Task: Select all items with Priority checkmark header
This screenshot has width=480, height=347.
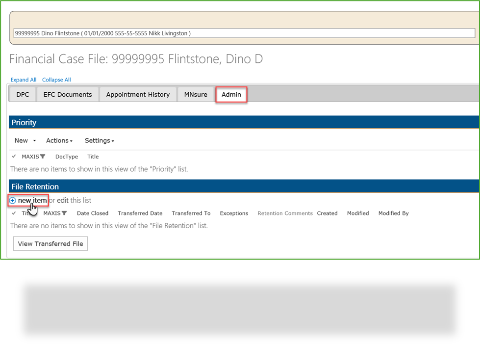Action: pyautogui.click(x=13, y=157)
